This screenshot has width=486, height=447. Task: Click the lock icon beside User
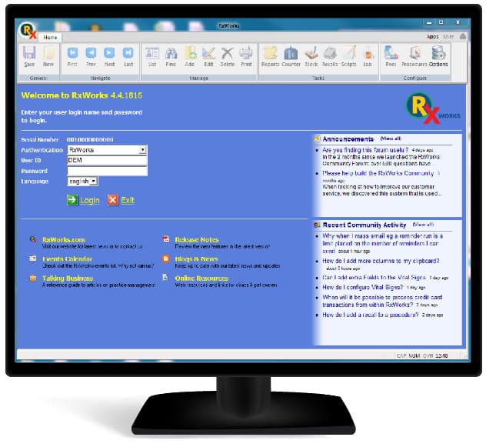[463, 36]
